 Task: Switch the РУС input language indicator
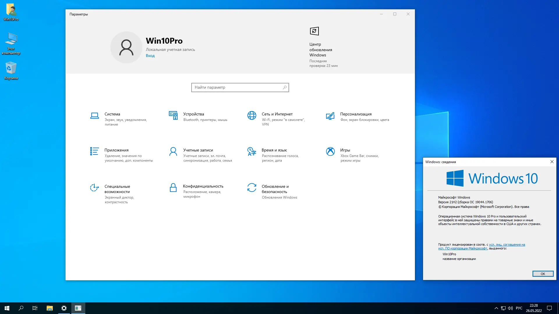[x=519, y=308]
